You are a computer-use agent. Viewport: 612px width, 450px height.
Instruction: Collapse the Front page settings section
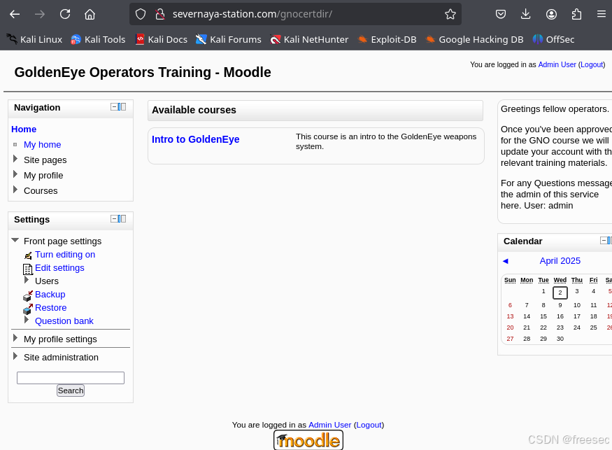coord(15,240)
